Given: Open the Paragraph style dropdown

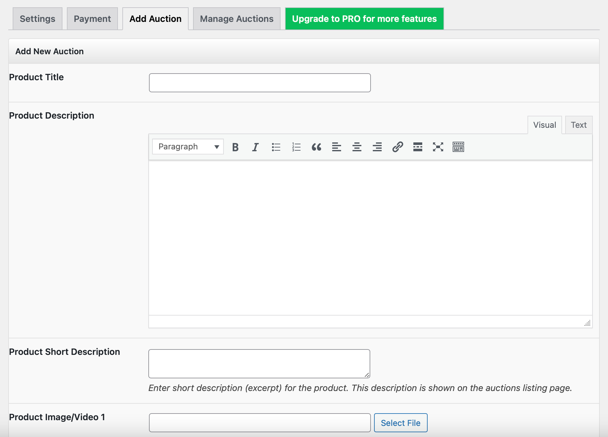Looking at the screenshot, I should [x=187, y=147].
